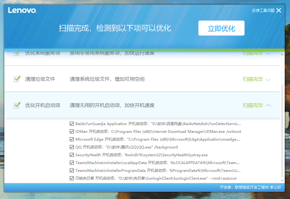Uncheck the 贝锐向日葵 startup item
Viewport: 290px width, 199px height.
pyautogui.click(x=72, y=178)
